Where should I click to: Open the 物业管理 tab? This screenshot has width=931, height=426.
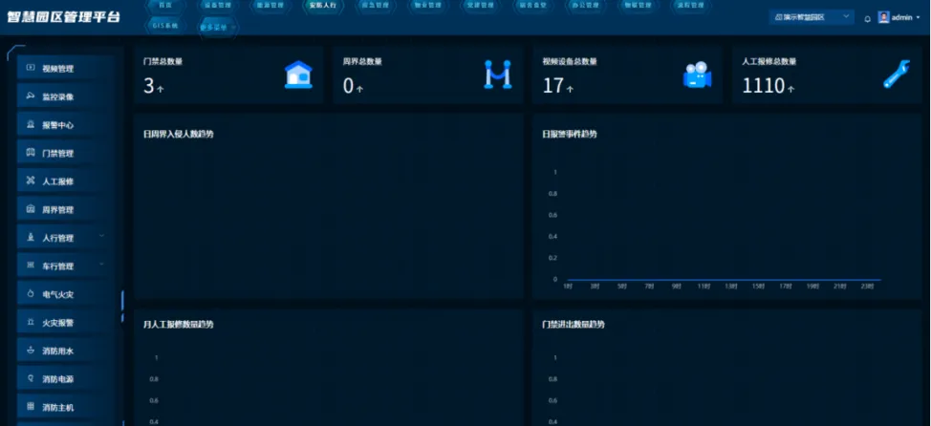click(427, 5)
